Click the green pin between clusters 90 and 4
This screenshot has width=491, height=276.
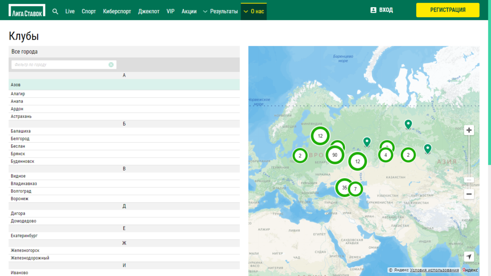pos(367,142)
